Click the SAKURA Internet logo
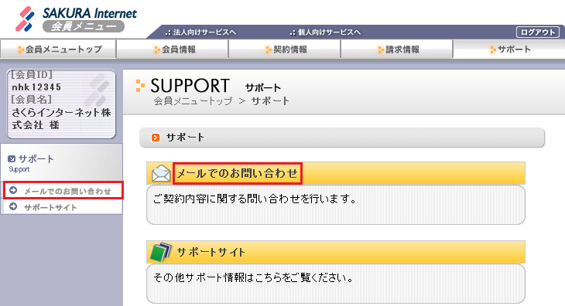The height and width of the screenshot is (306, 565). 76,19
